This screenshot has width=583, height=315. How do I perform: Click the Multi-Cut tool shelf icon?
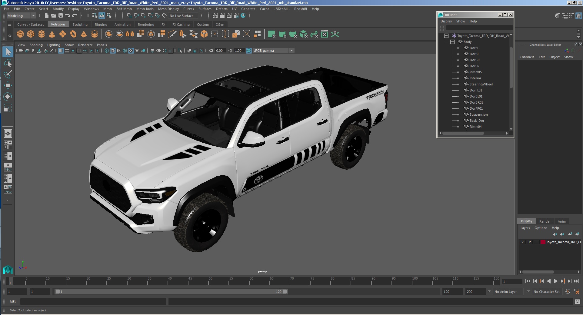point(172,34)
